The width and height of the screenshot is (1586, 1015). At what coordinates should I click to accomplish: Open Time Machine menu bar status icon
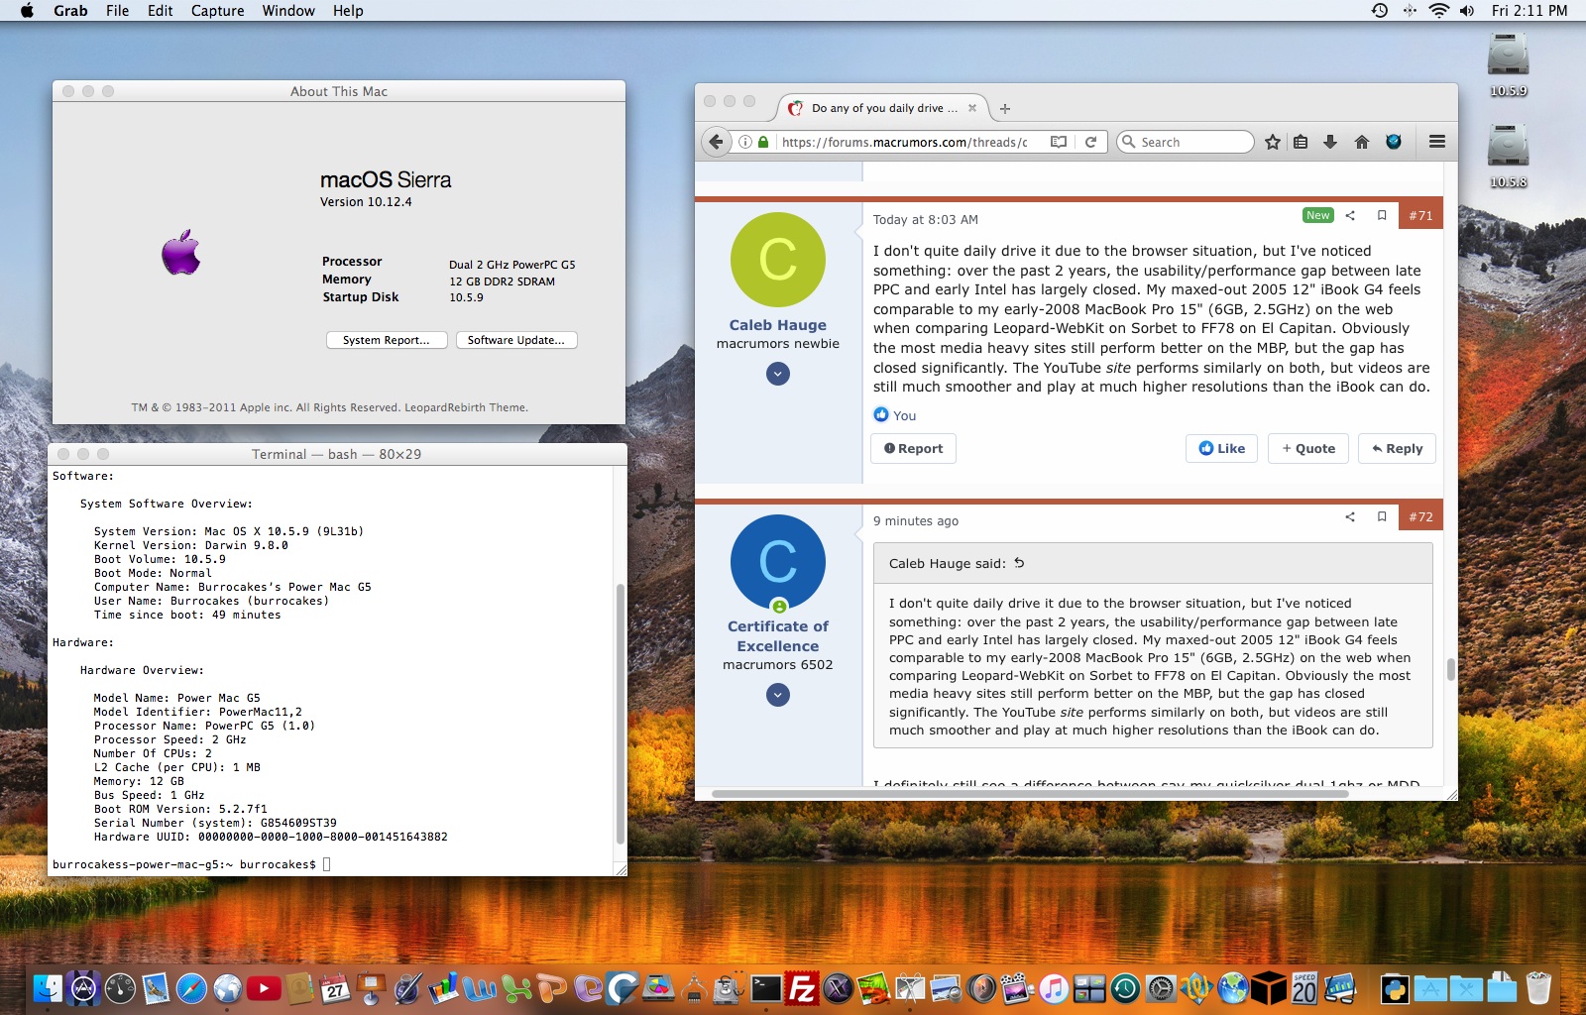1380,11
